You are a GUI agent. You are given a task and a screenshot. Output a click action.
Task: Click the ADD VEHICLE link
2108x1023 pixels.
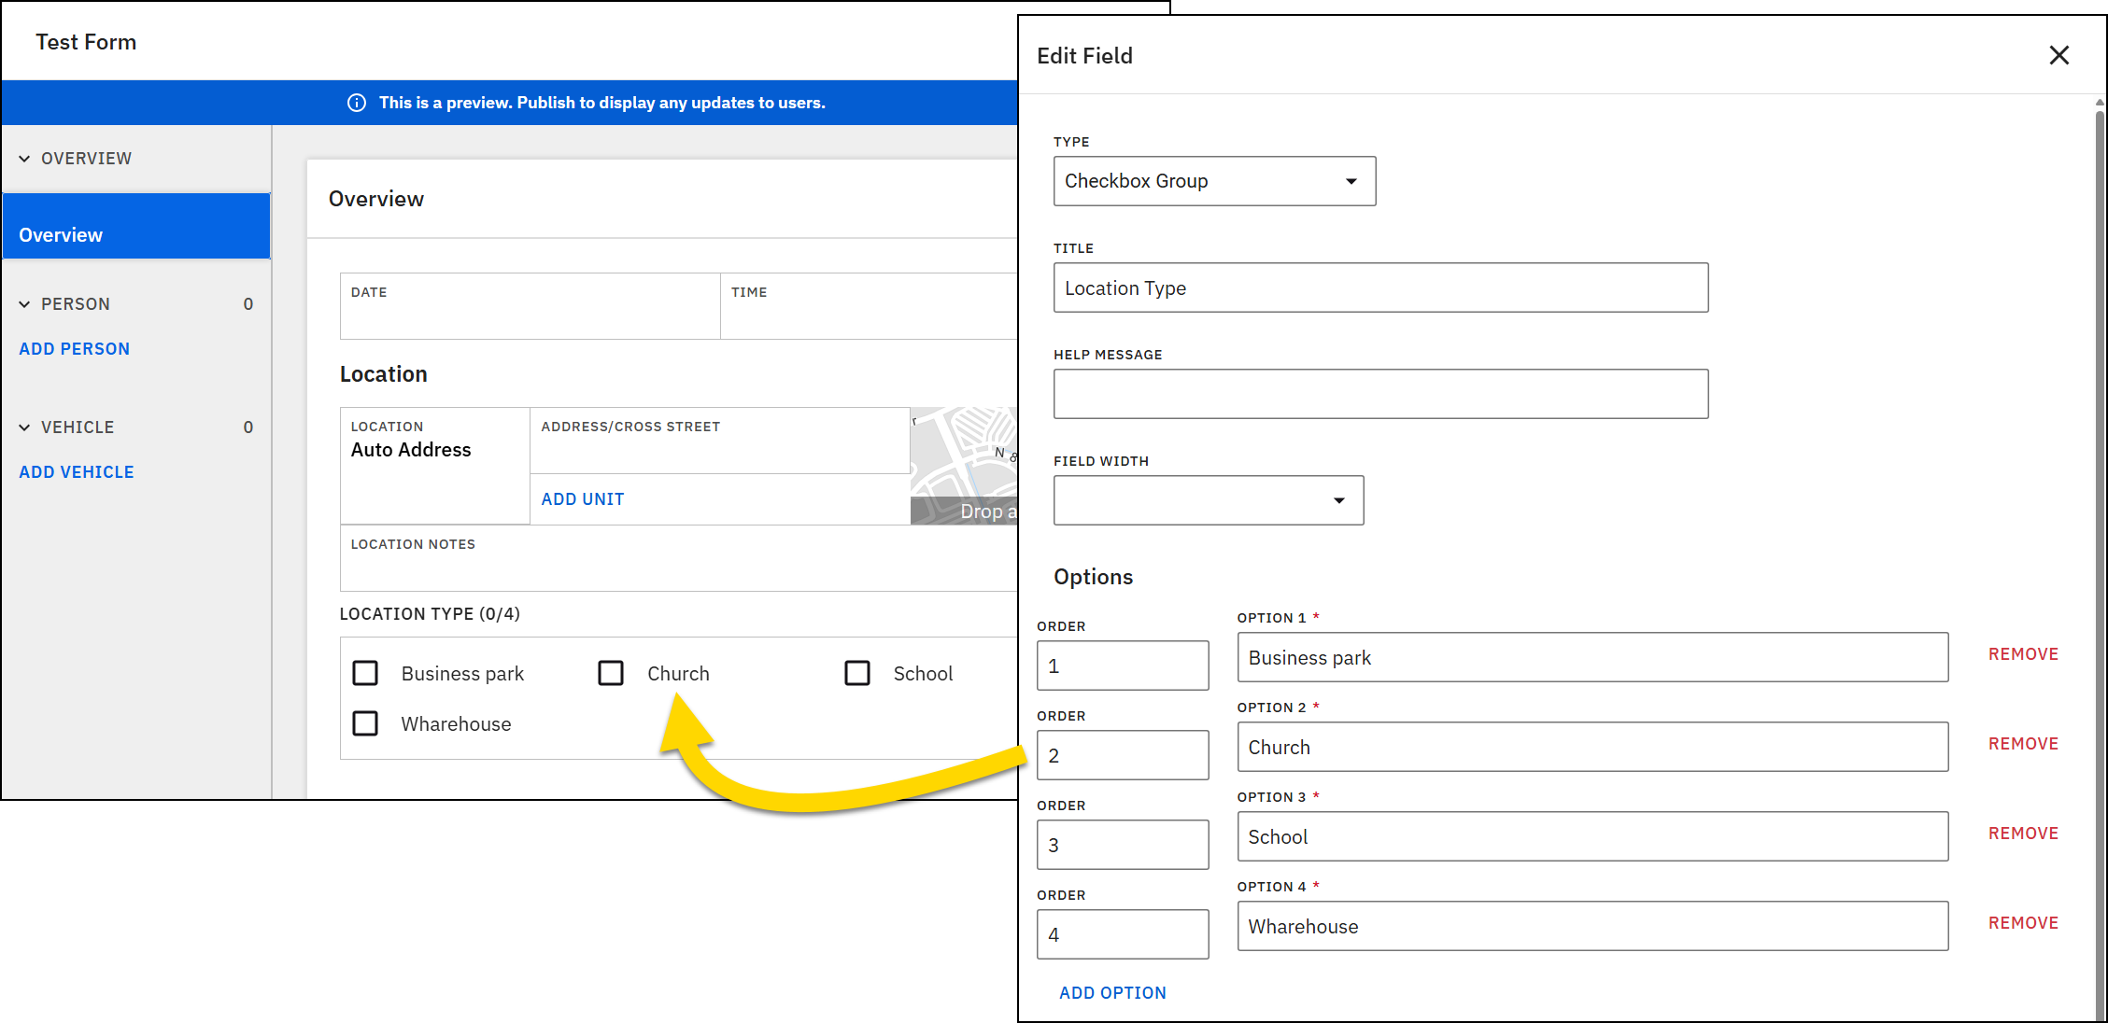[76, 471]
